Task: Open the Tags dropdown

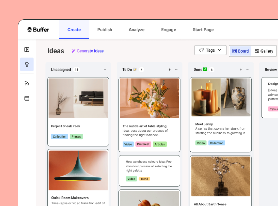Action: coord(210,50)
